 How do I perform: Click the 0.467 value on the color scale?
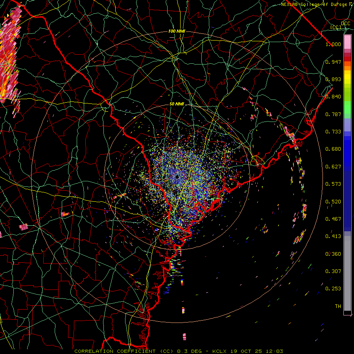click(x=333, y=219)
